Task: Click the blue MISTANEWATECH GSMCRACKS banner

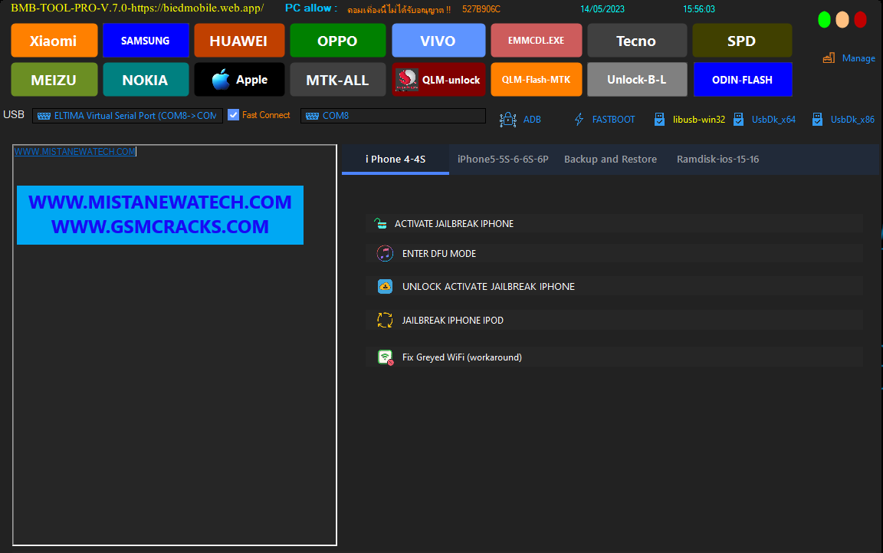Action: click(160, 215)
